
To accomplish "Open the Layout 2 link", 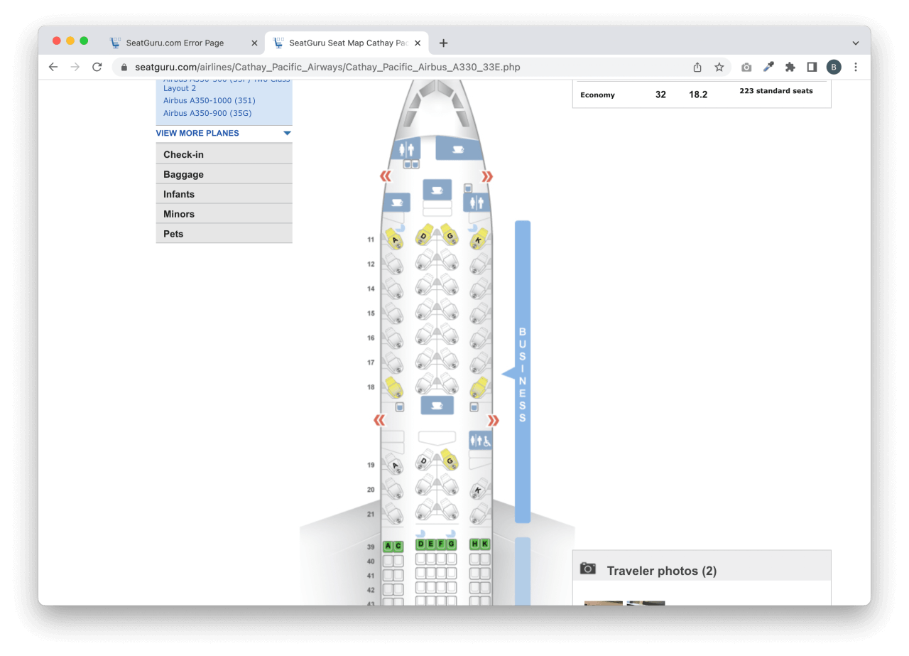I will click(x=180, y=88).
